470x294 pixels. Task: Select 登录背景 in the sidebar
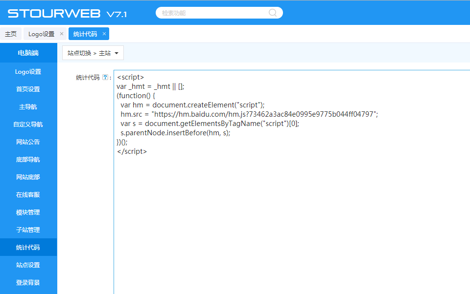tap(28, 283)
